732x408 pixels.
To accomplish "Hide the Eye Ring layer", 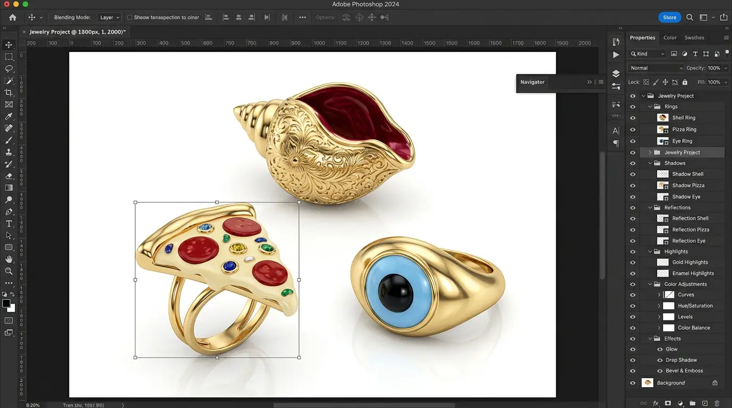I will (633, 141).
